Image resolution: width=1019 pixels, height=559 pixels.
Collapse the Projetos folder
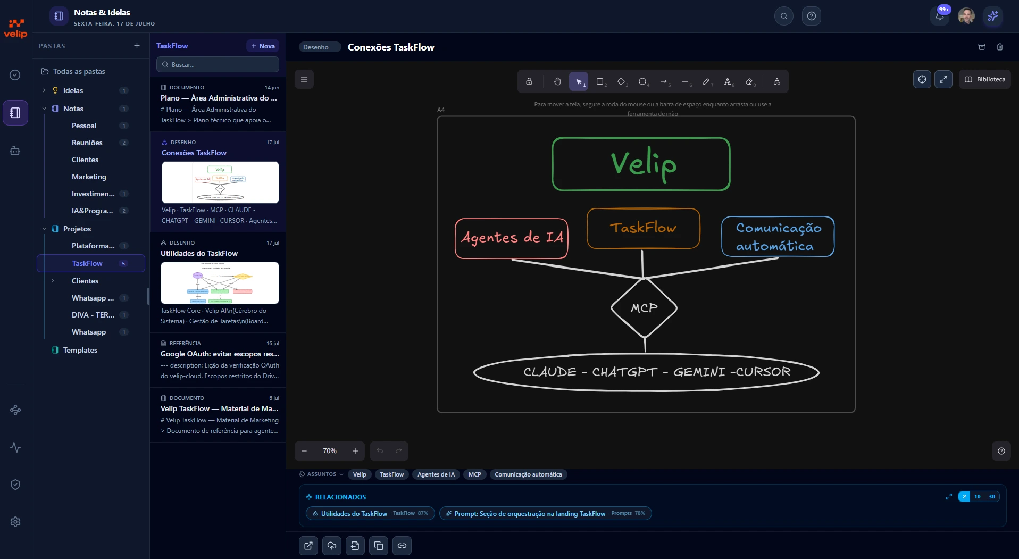coord(44,229)
